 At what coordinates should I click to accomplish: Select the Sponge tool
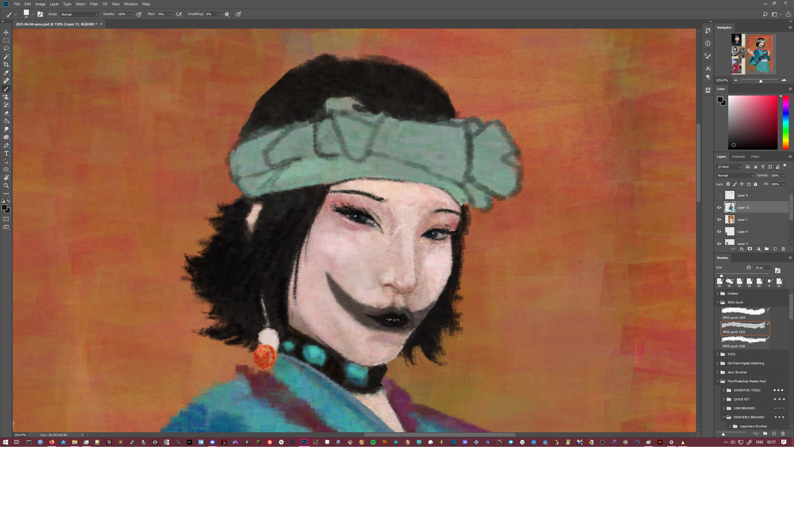[x=6, y=137]
